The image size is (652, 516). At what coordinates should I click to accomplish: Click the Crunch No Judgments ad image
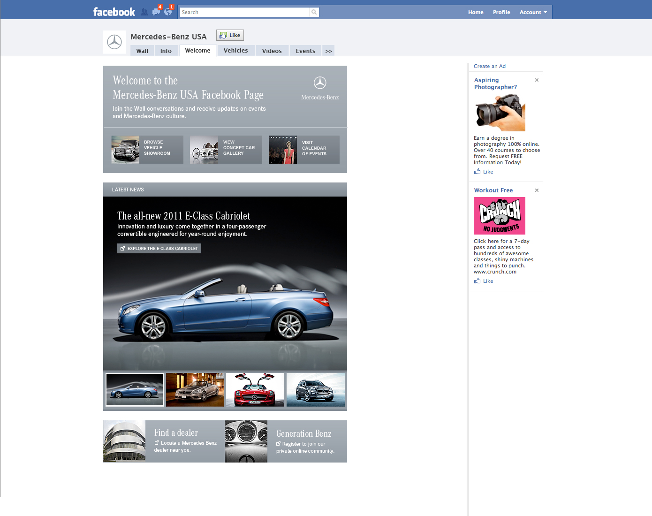coord(500,216)
